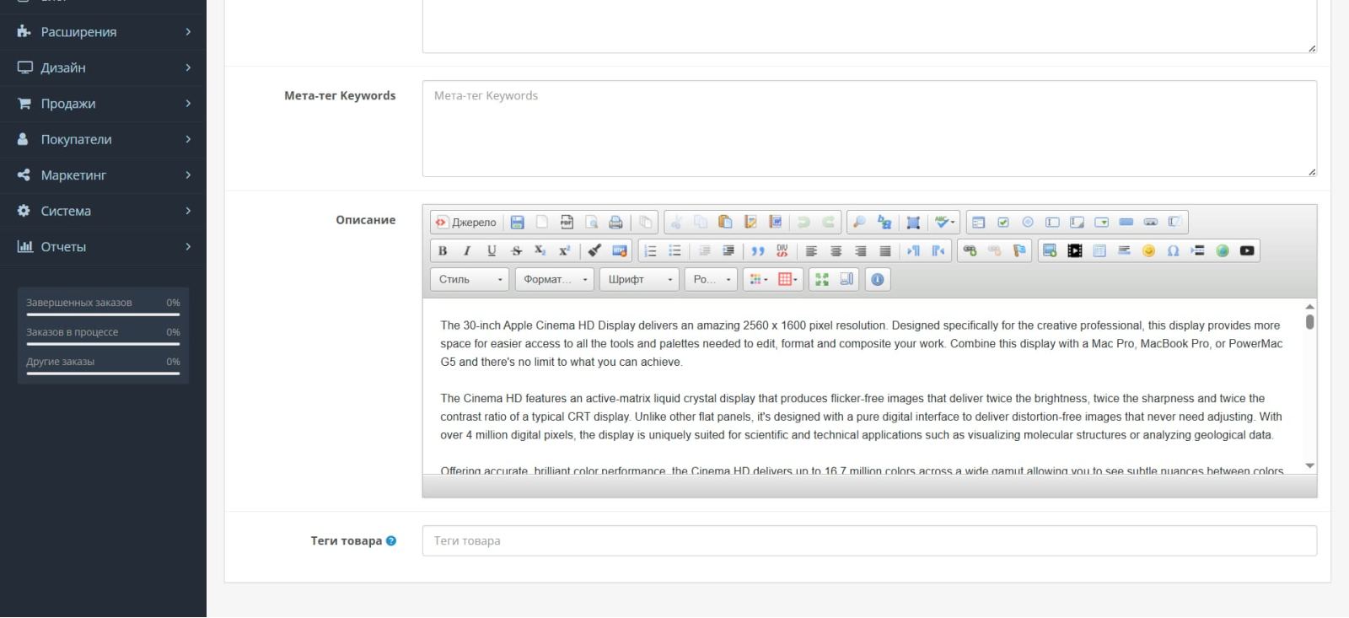Create a DIV container
1349x618 pixels.
(x=782, y=251)
